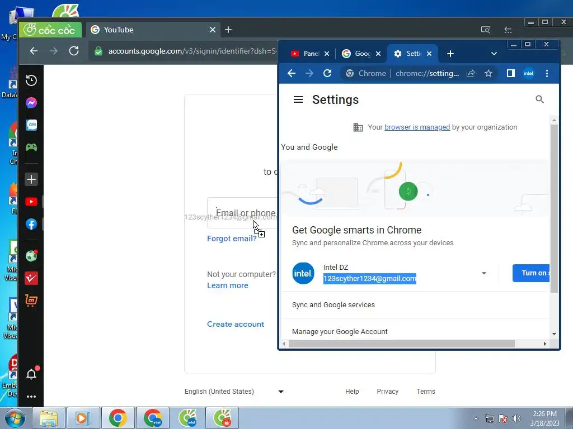573x429 pixels.
Task: Open the Terms link at page bottom
Action: tap(426, 392)
